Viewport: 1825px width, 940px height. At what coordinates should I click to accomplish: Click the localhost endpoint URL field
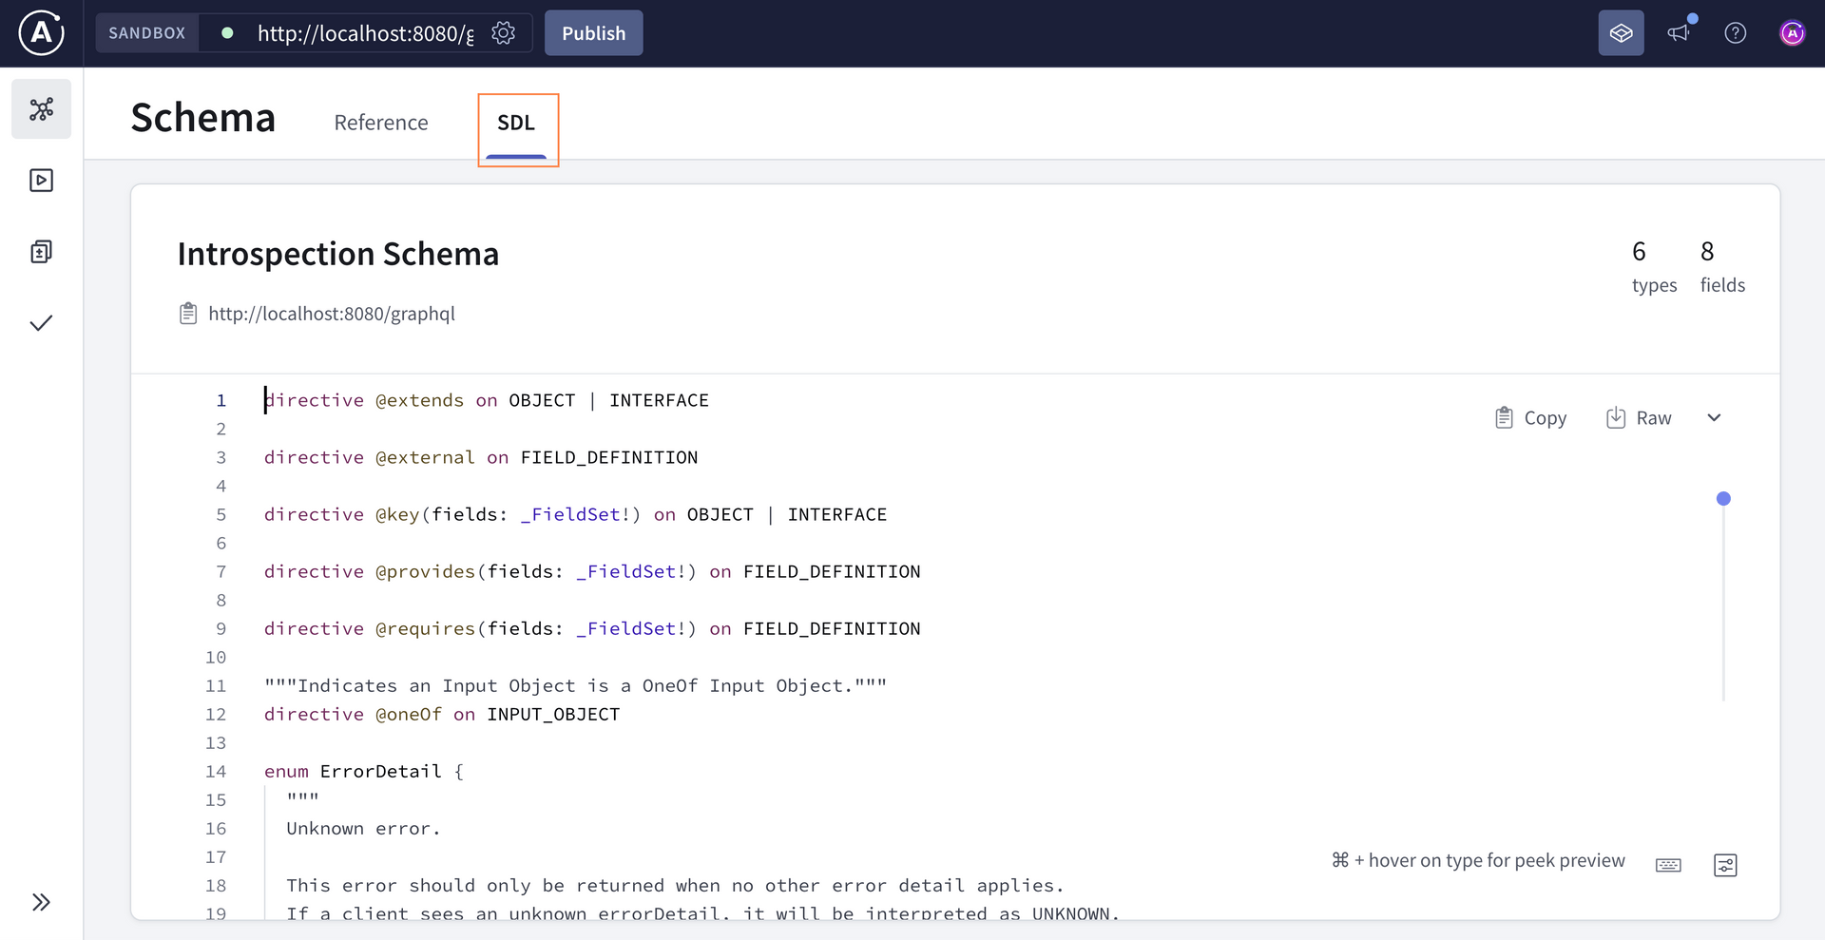pyautogui.click(x=363, y=32)
